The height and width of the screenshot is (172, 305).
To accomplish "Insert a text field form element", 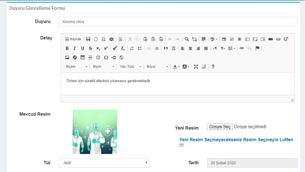I will coord(247,39).
